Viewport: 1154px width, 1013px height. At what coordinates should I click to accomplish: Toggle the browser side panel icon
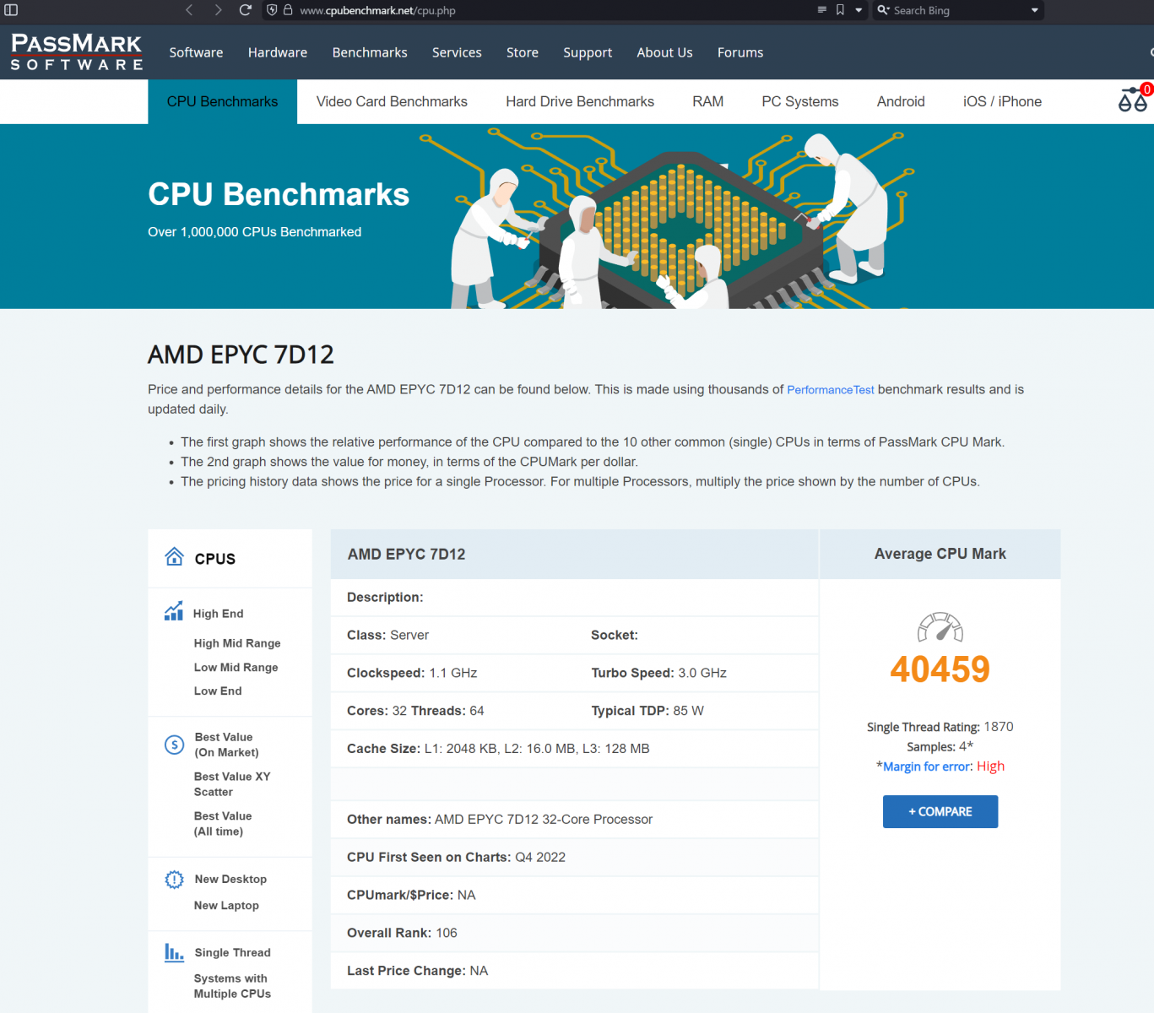[x=11, y=10]
